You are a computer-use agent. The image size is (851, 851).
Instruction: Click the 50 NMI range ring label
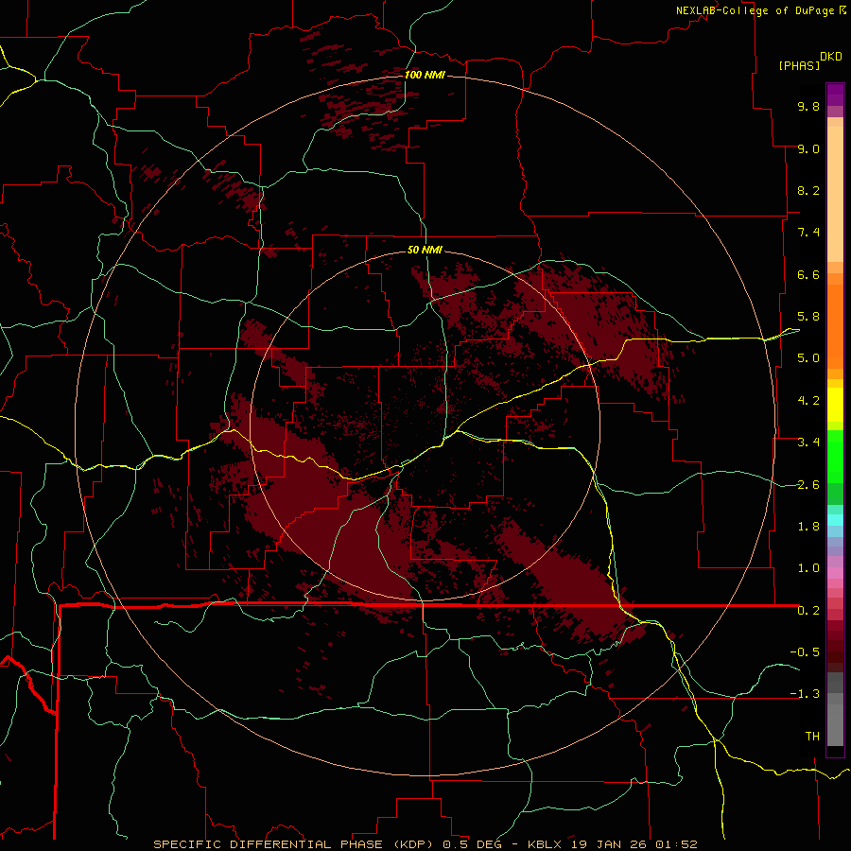425,250
